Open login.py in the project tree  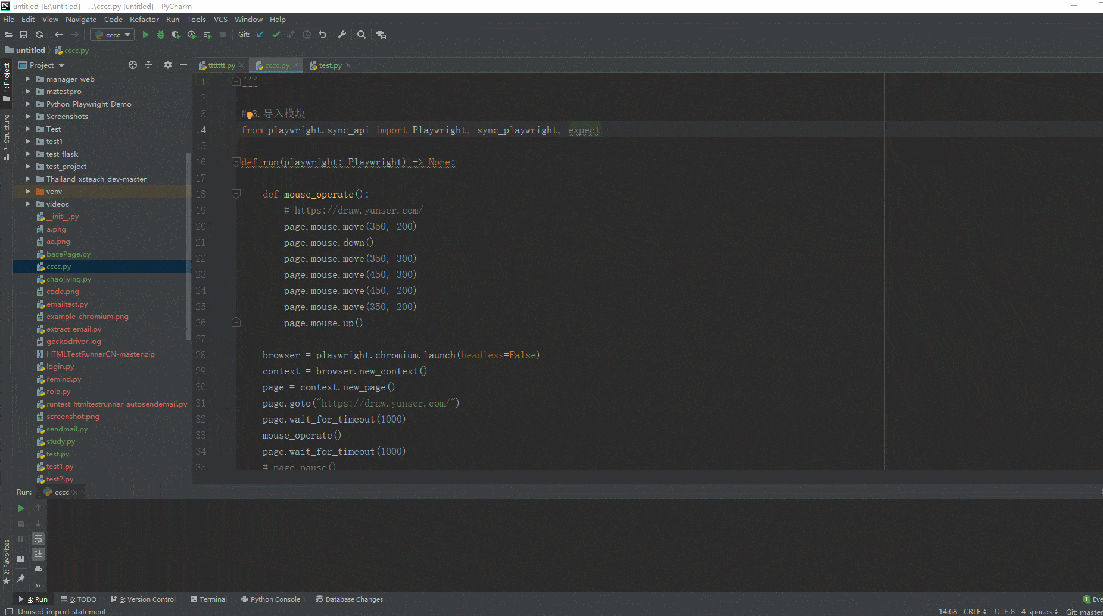pyautogui.click(x=60, y=367)
